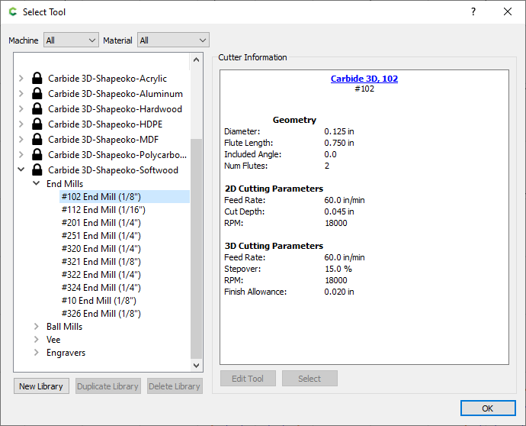Click the Select button
This screenshot has width=526, height=426.
pos(310,379)
